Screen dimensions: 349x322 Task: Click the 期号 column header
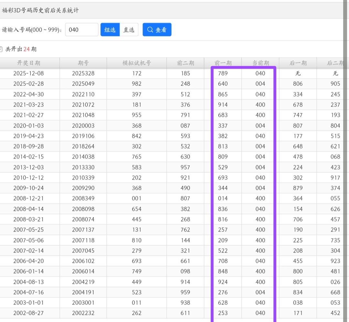click(83, 63)
